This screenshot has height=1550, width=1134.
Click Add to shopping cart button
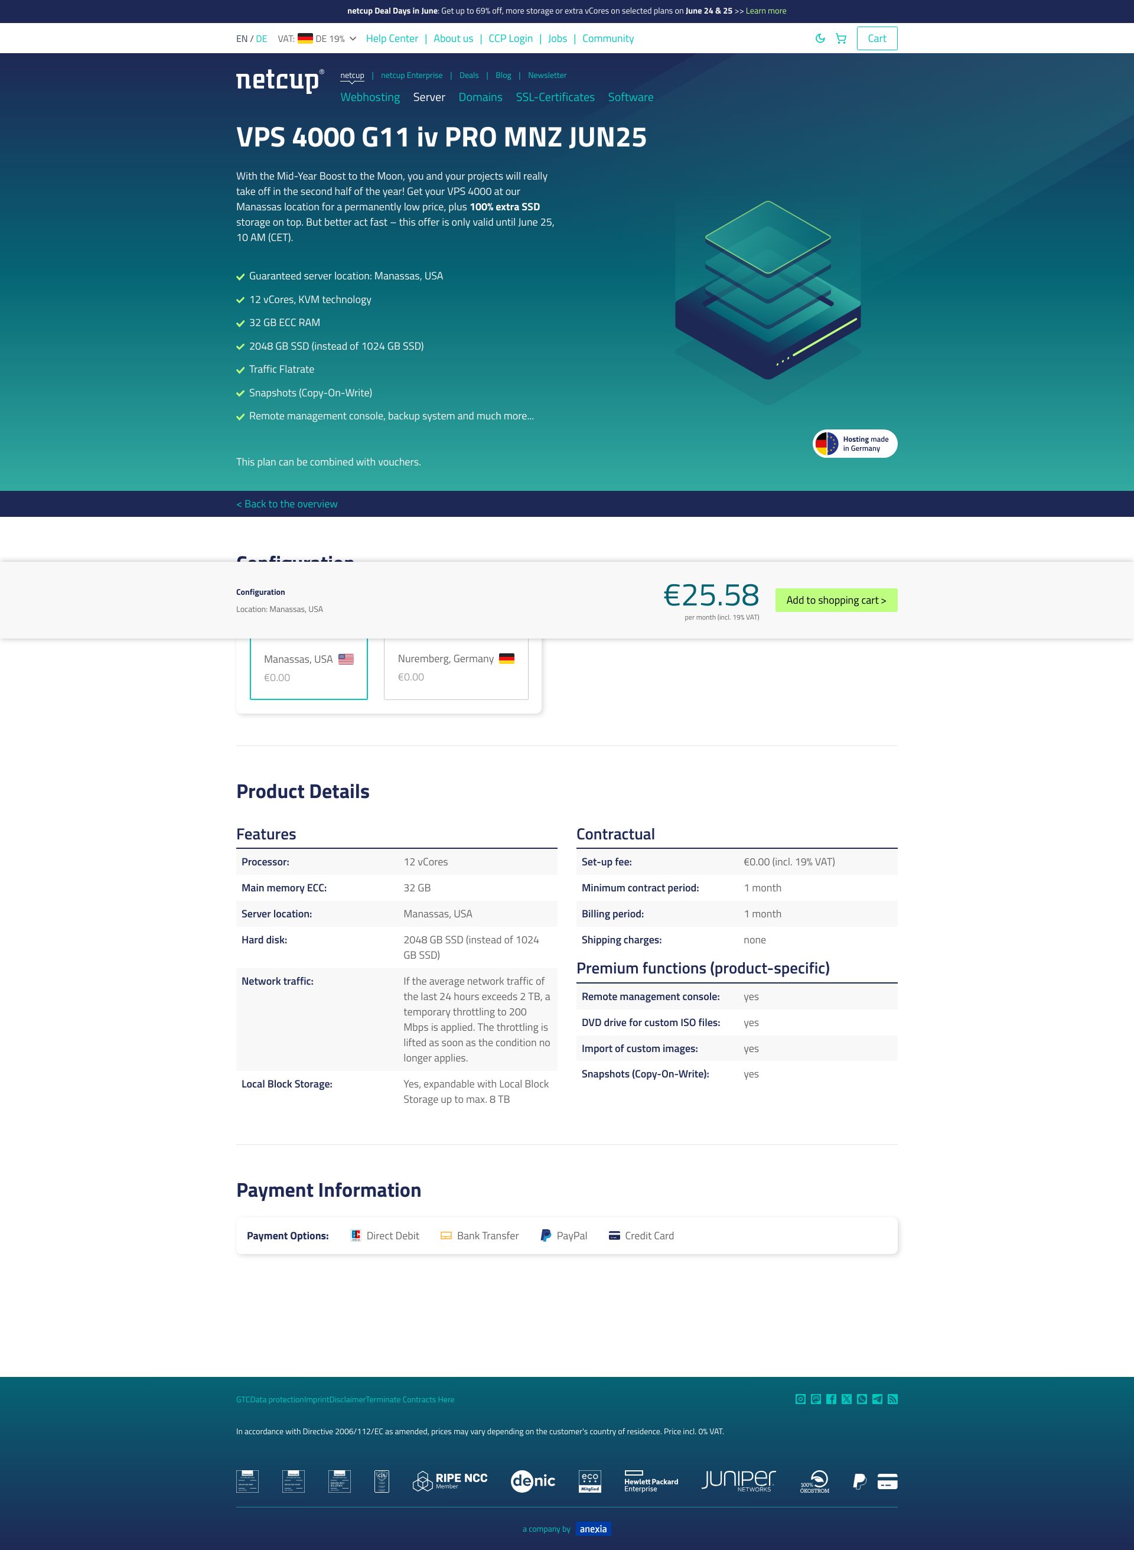point(836,600)
